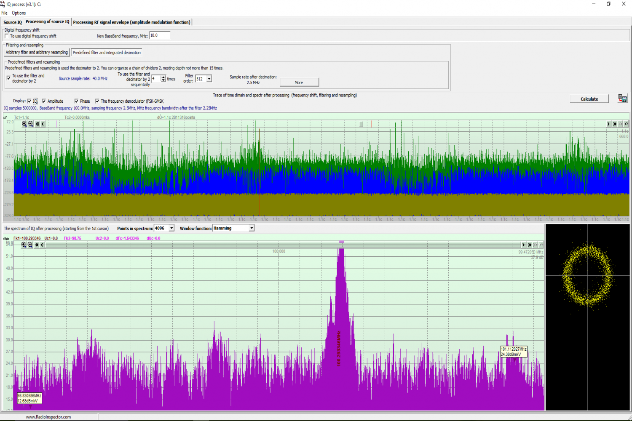632x421 pixels.
Task: Switch to the Source IQ tab
Action: (13, 22)
